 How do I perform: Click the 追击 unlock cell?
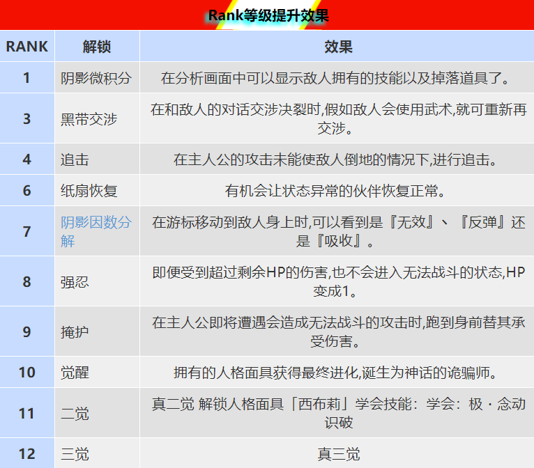(97, 159)
